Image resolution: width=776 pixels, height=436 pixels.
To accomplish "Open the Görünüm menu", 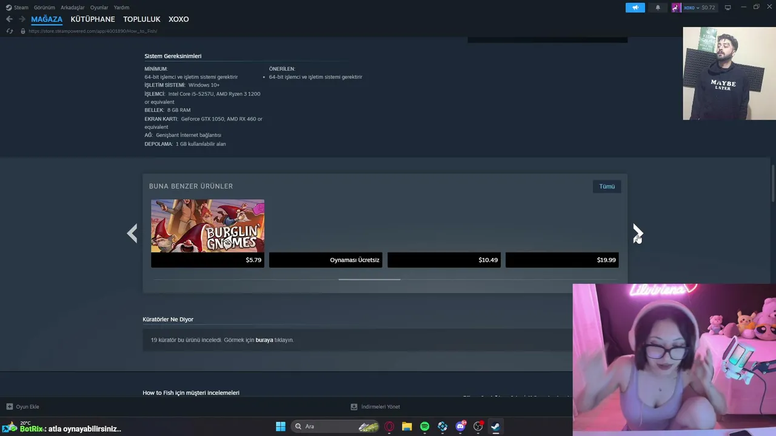I will pyautogui.click(x=44, y=7).
